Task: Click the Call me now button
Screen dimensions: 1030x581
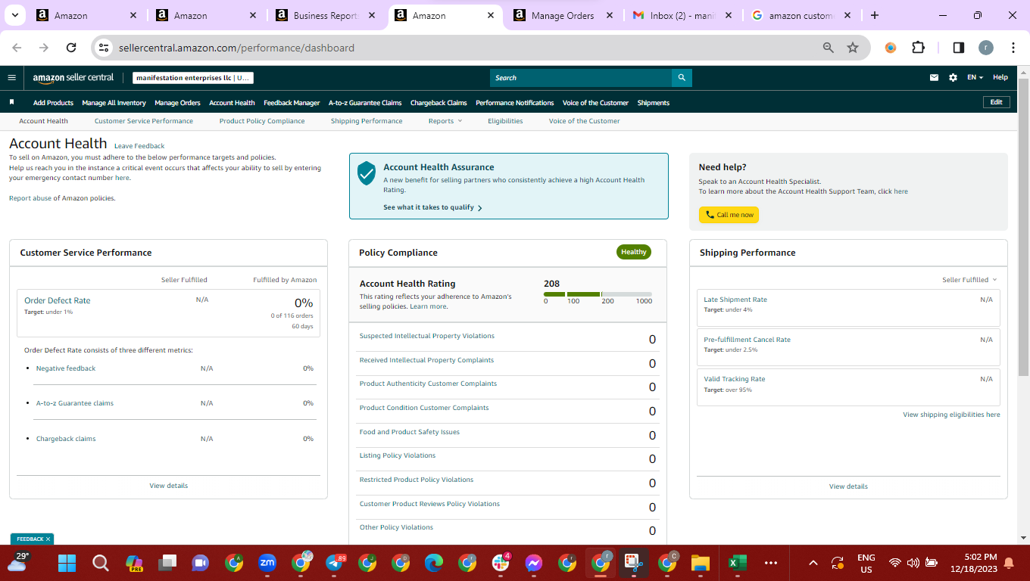Action: (x=729, y=215)
